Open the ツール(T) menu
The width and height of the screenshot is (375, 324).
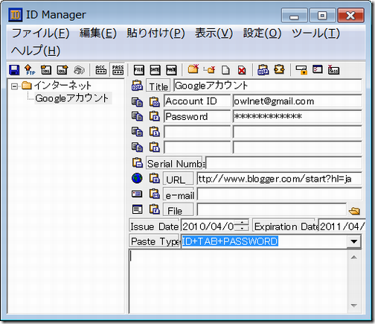click(x=315, y=33)
